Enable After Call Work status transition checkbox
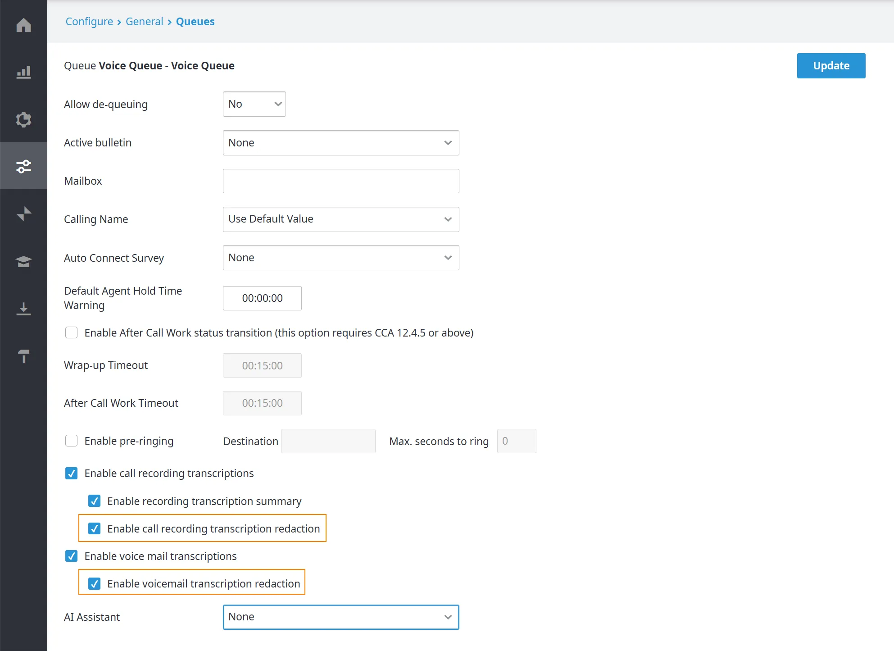This screenshot has width=894, height=651. point(71,332)
